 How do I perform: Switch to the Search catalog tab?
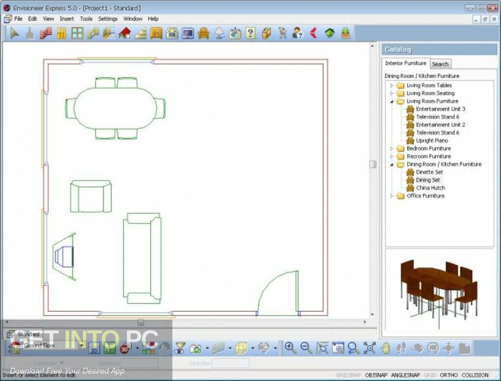tap(440, 64)
